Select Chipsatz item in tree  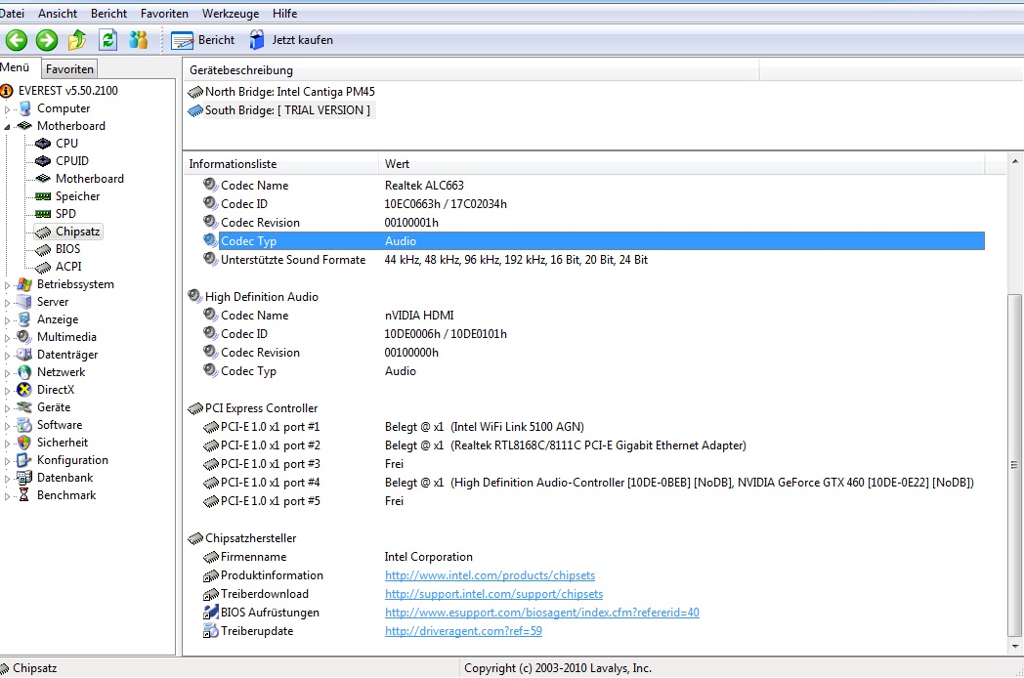point(78,232)
